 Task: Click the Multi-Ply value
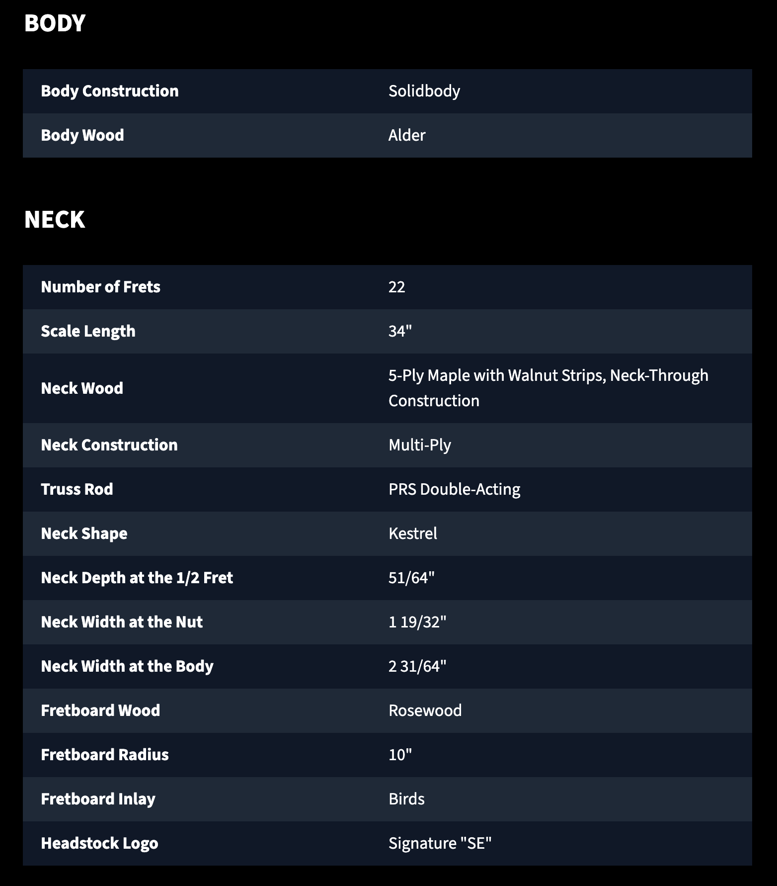tap(420, 445)
